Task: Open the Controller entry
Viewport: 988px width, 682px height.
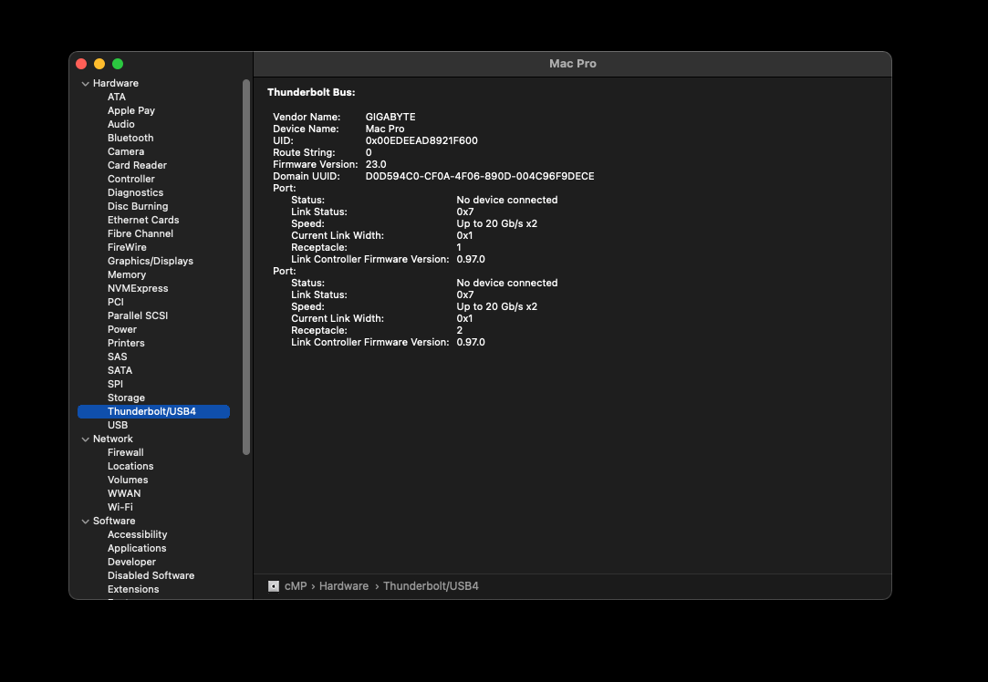Action: tap(131, 179)
